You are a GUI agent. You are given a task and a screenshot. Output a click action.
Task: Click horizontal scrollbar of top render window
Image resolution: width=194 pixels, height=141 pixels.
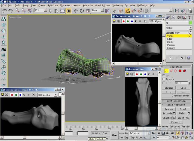tap(138, 63)
